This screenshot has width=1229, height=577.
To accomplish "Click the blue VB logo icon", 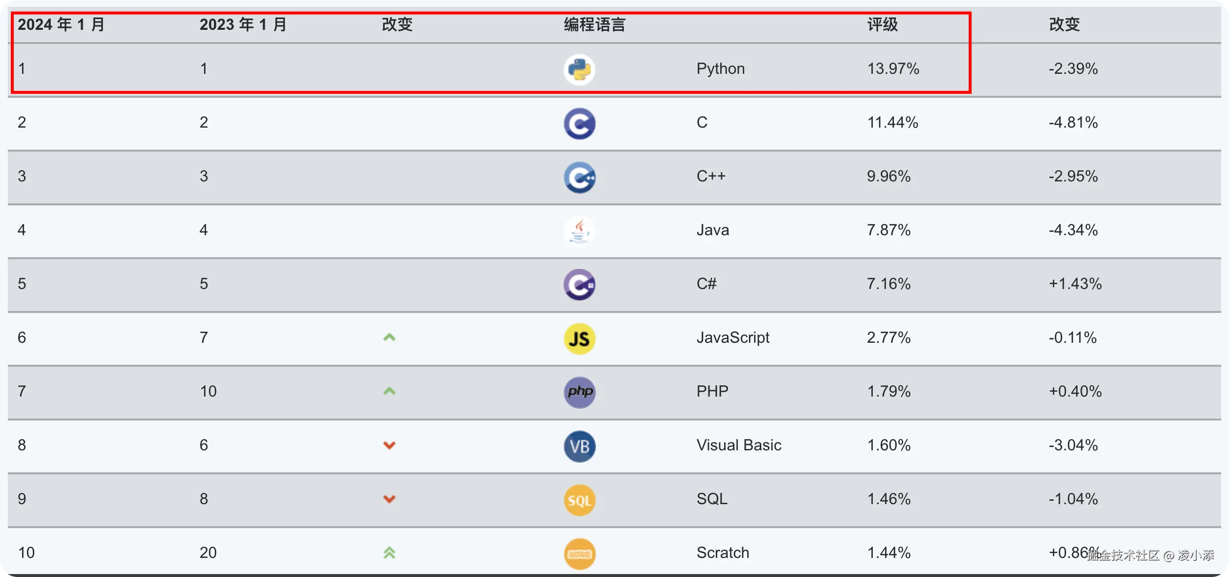I will click(x=579, y=446).
